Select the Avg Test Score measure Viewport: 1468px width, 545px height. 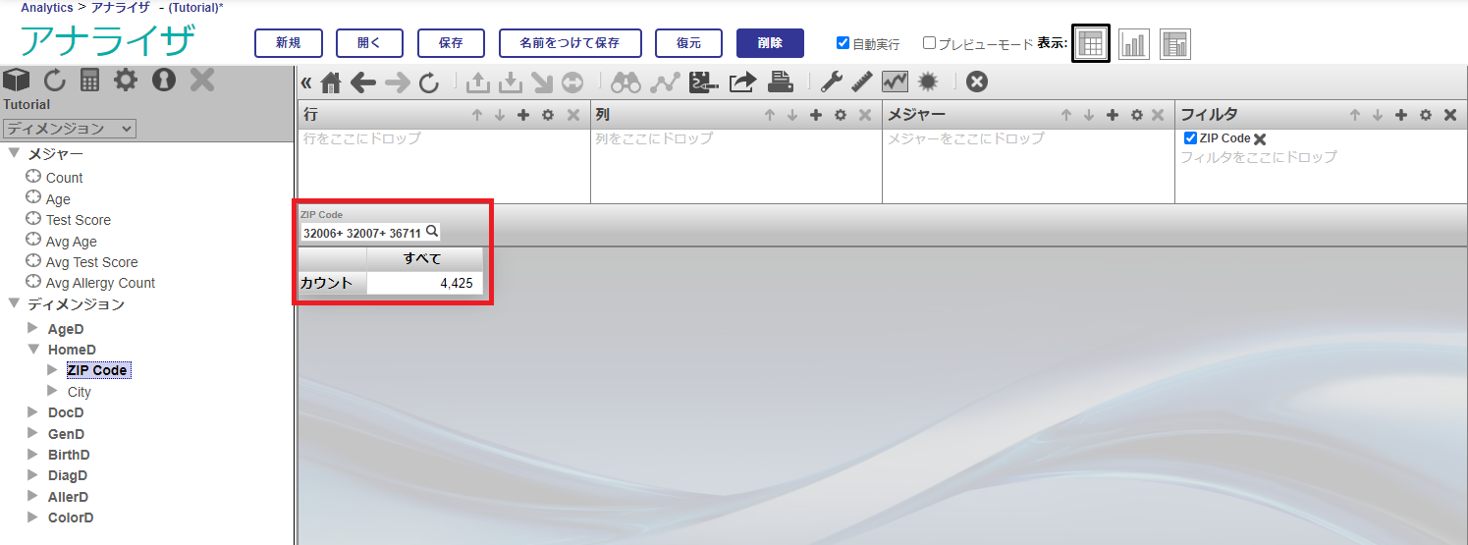91,262
